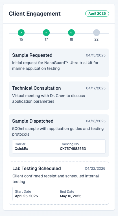
Task: Click the QuickEx carrier name
Action: click(21, 149)
